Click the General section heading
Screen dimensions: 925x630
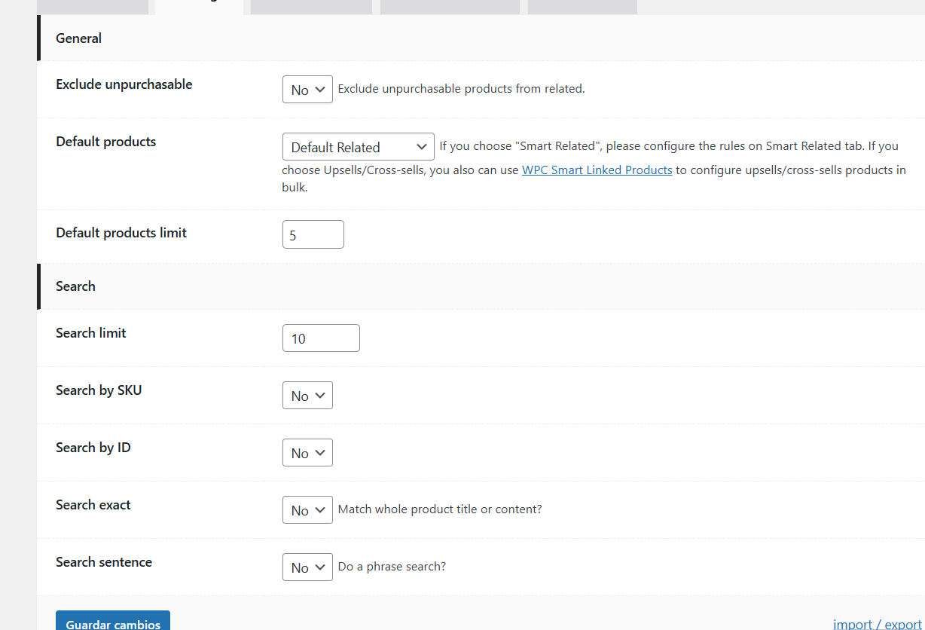78,38
